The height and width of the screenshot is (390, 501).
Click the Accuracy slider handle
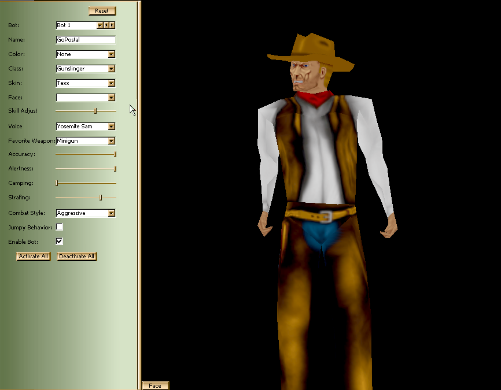pyautogui.click(x=115, y=154)
